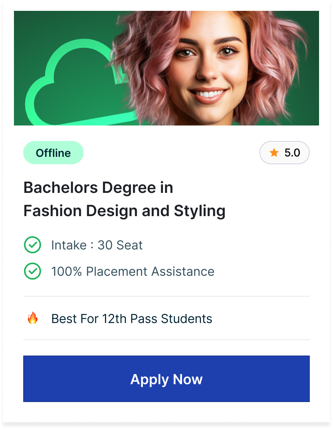
Task: Click the fire emoji icon
Action: pos(33,318)
